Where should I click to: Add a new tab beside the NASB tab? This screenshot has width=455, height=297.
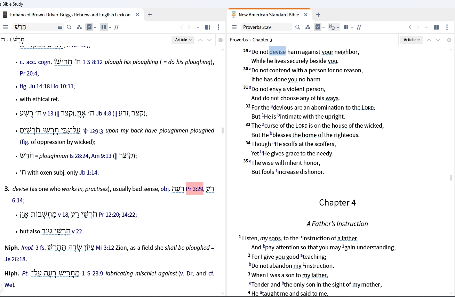point(318,15)
